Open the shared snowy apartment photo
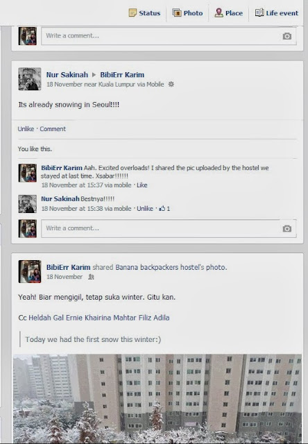 coord(157,398)
